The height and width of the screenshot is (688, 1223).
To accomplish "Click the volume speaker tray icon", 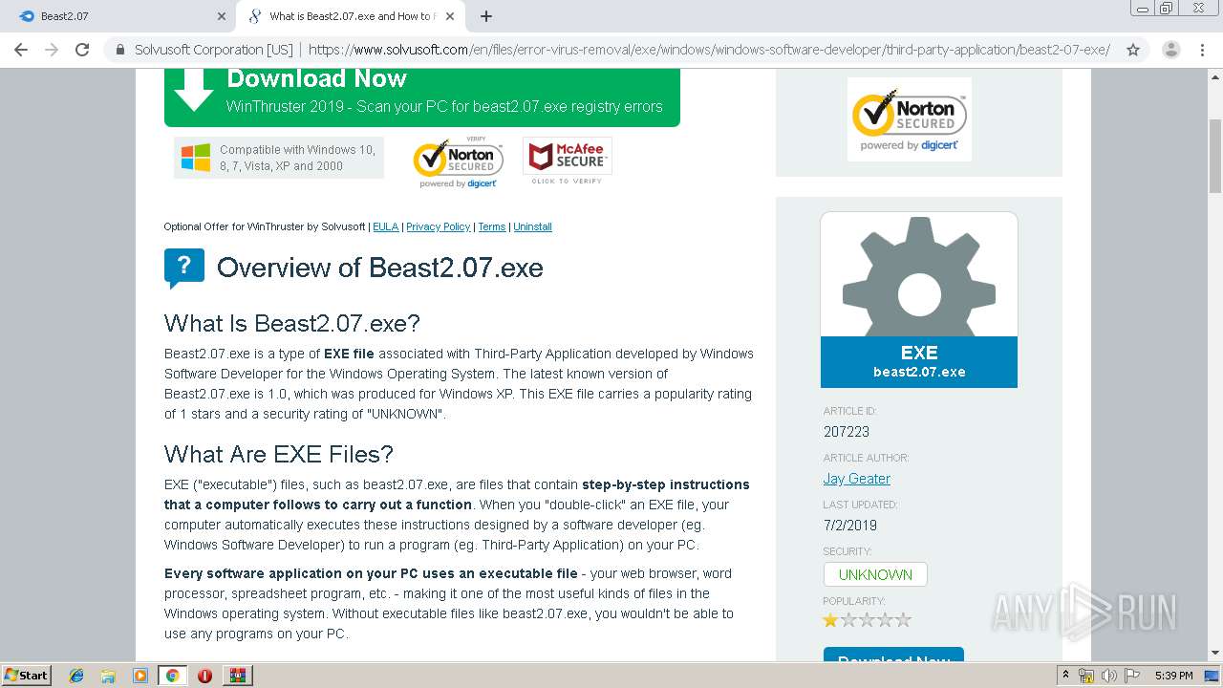I will tap(1109, 676).
